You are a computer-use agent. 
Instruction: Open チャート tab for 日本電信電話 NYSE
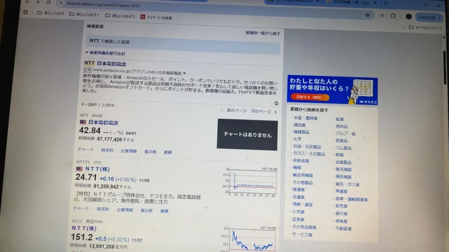click(86, 149)
